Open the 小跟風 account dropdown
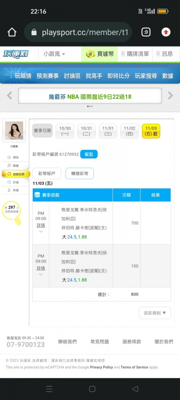The width and height of the screenshot is (180, 400). [54, 54]
